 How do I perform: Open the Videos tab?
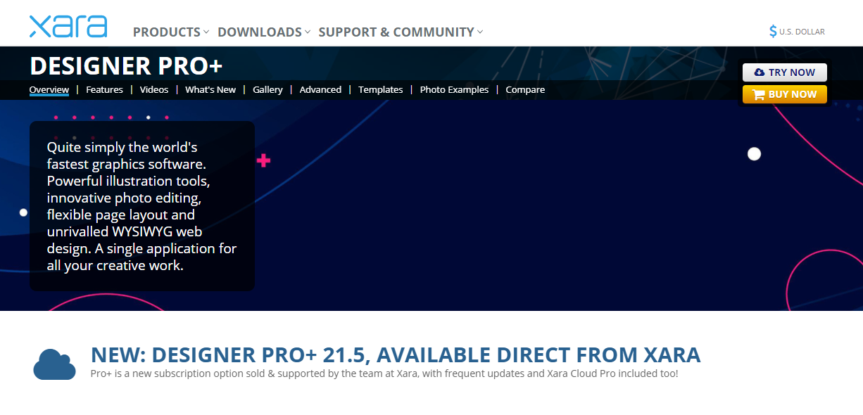pyautogui.click(x=154, y=89)
